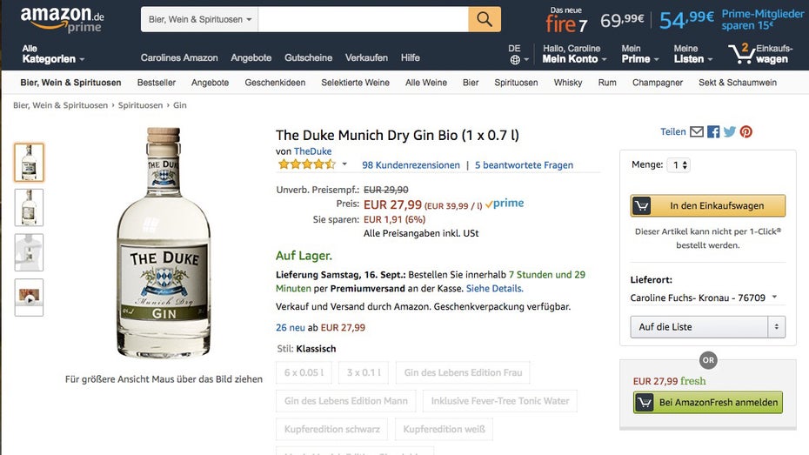Open the shopping cart (Einkaufswagen)
Screen dimensions: 809x455
pos(760,54)
